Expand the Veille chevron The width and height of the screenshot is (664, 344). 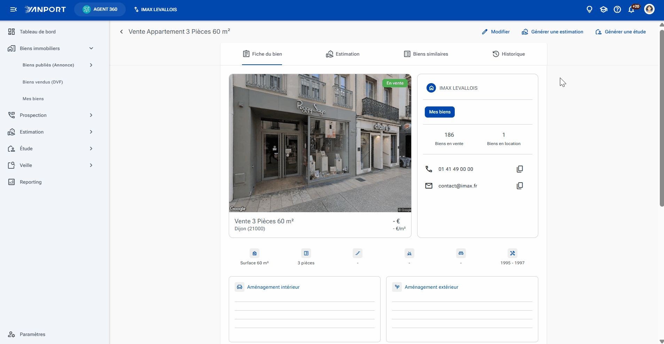pyautogui.click(x=91, y=165)
